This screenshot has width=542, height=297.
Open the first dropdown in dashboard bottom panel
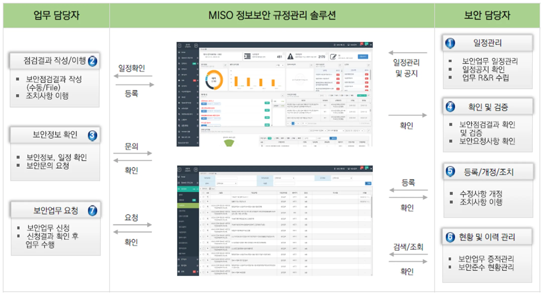pos(318,131)
